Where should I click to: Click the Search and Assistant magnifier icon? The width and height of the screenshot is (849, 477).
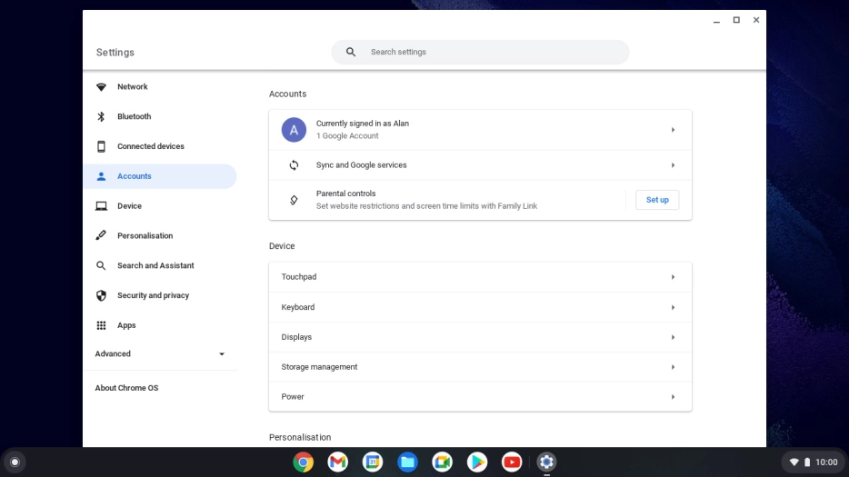pos(101,265)
